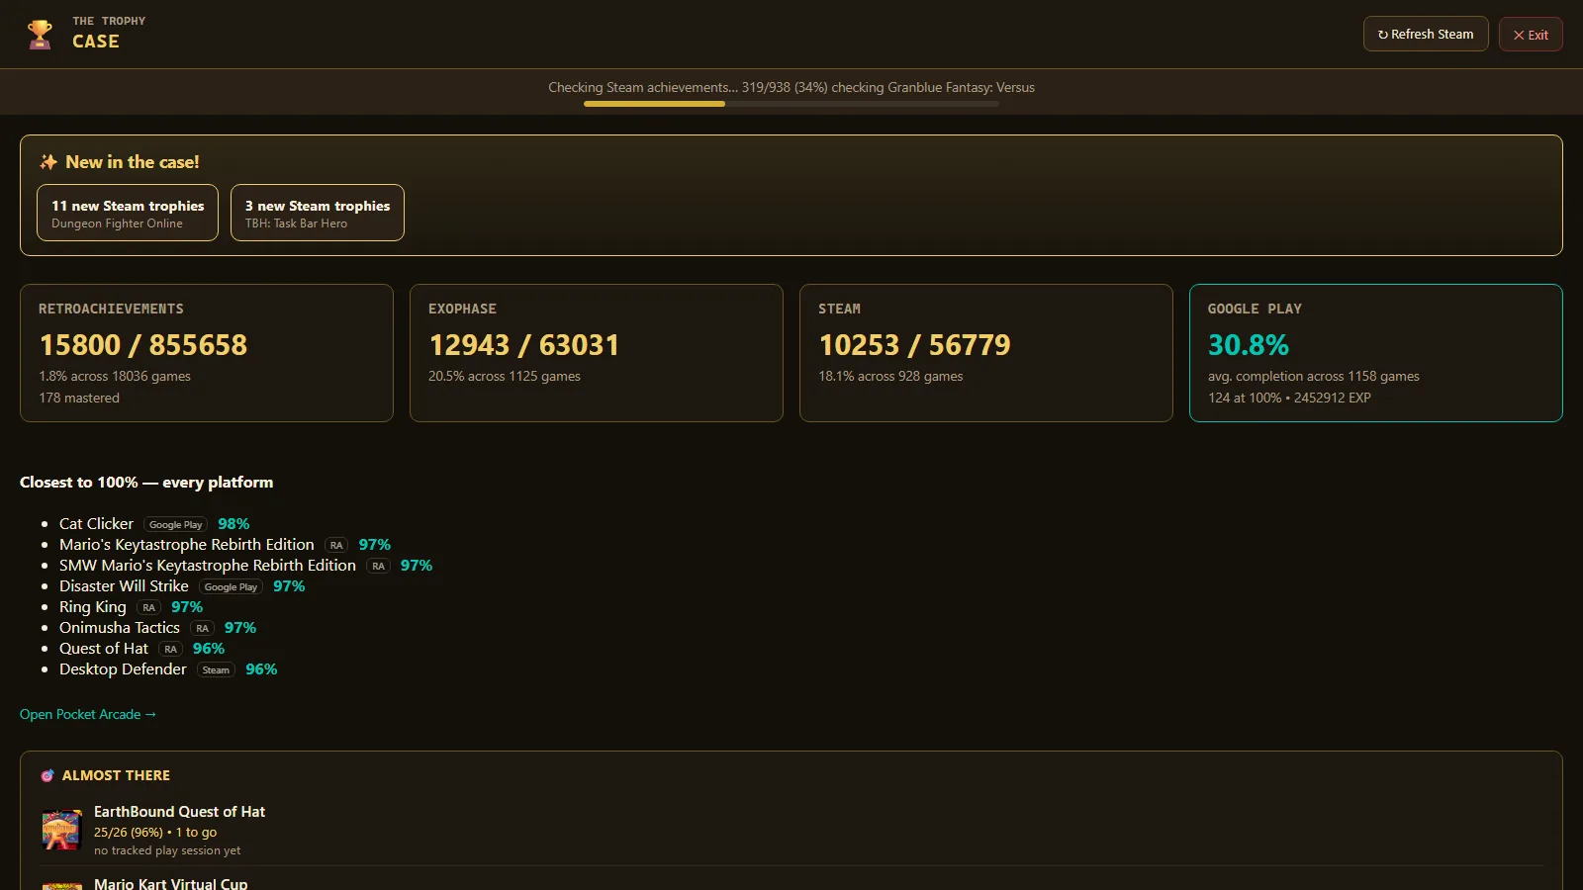Click the Steam achievements check progress bar

coord(791,104)
